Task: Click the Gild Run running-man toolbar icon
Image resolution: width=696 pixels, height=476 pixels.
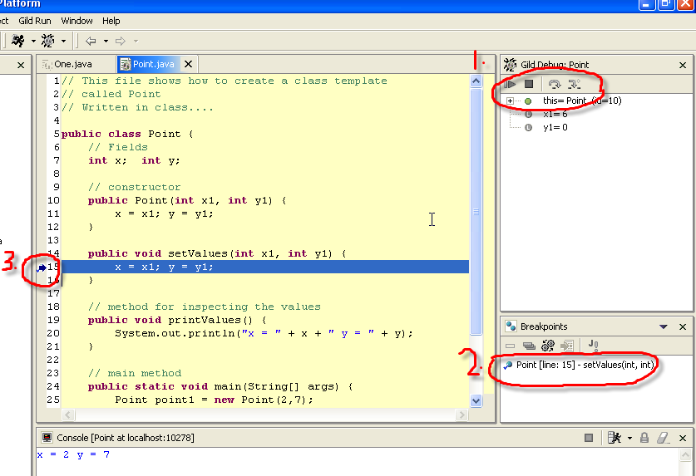Action: click(18, 41)
